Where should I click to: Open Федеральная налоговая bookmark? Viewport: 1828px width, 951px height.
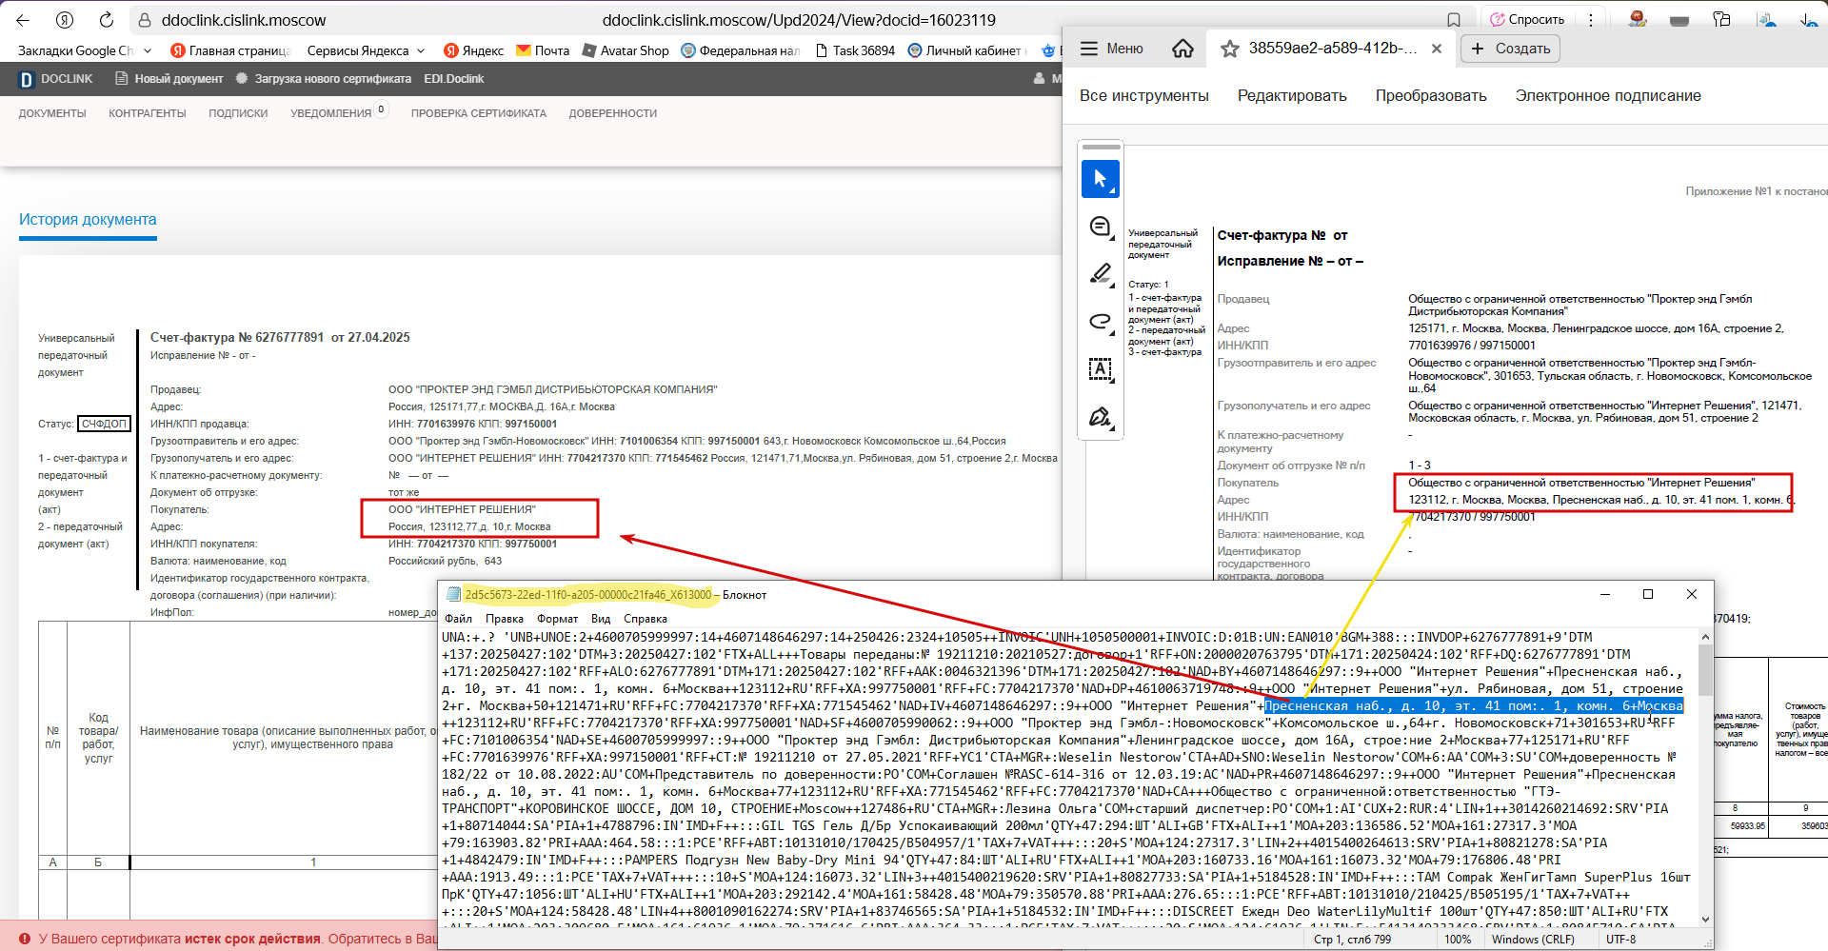[740, 50]
